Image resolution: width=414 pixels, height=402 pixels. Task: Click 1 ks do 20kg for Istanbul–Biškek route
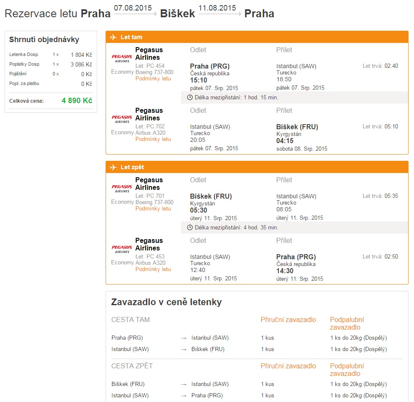click(358, 349)
